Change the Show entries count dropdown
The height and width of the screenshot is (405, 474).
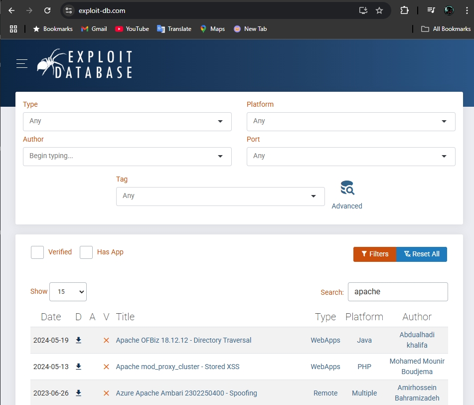pyautogui.click(x=68, y=291)
